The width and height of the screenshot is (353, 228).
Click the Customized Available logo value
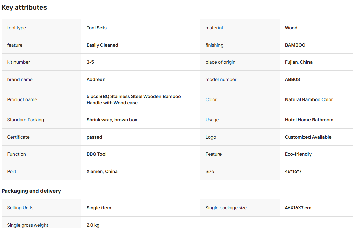[x=308, y=137]
